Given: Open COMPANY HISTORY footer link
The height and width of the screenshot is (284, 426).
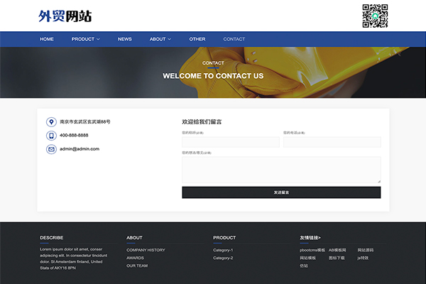Looking at the screenshot, I should tap(146, 250).
